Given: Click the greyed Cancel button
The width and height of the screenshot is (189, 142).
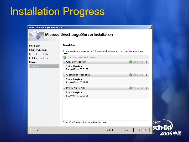Looking at the screenshot, I should (142, 130).
